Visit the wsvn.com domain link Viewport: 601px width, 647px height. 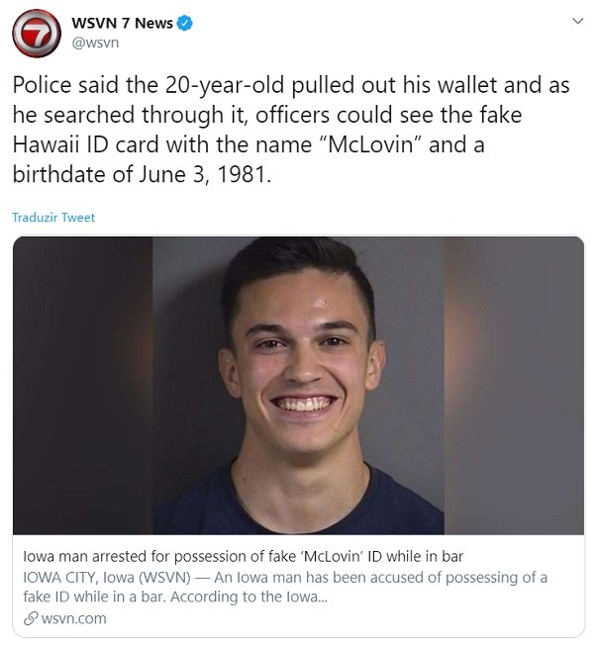tap(73, 618)
